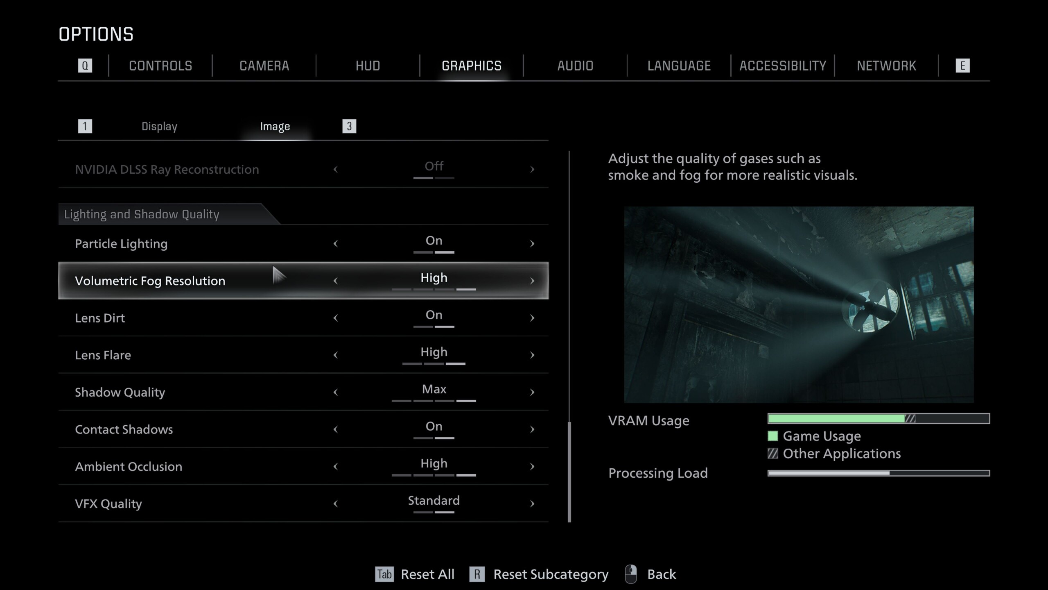
Task: Open the Display subcategory tab
Action: pos(159,126)
